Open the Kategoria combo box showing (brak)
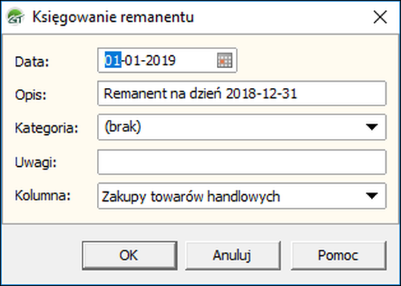The image size is (401, 286). click(241, 127)
